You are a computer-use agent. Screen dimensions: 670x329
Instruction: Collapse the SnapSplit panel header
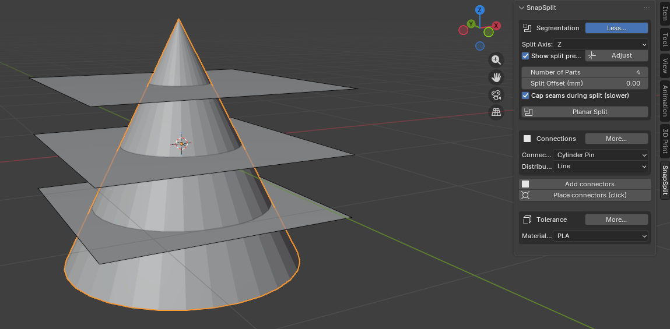(522, 8)
